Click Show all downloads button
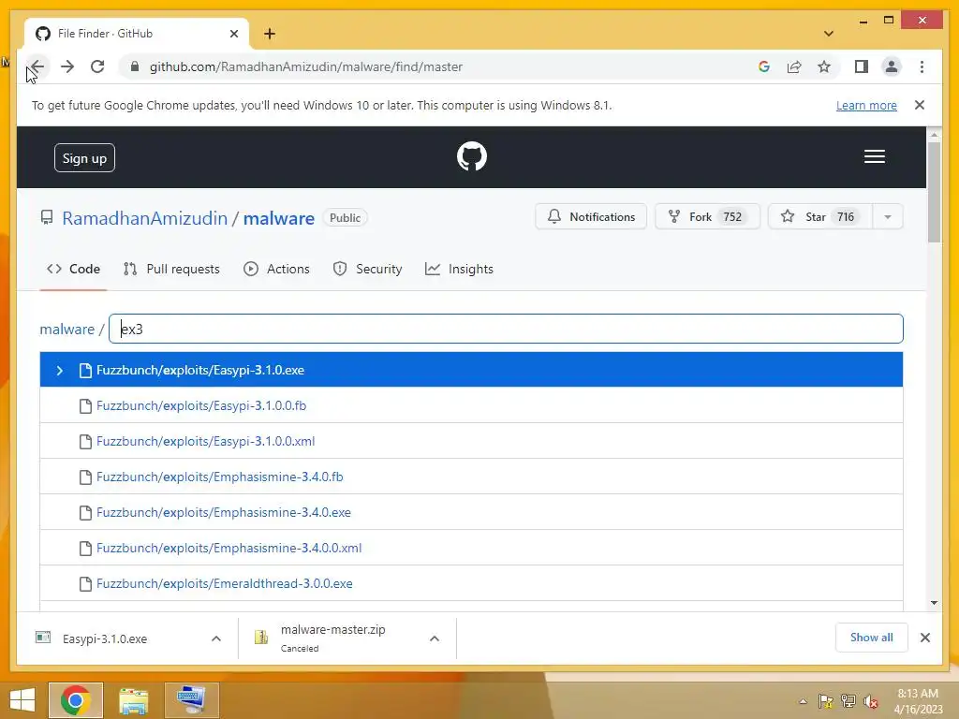This screenshot has height=719, width=959. pyautogui.click(x=872, y=638)
